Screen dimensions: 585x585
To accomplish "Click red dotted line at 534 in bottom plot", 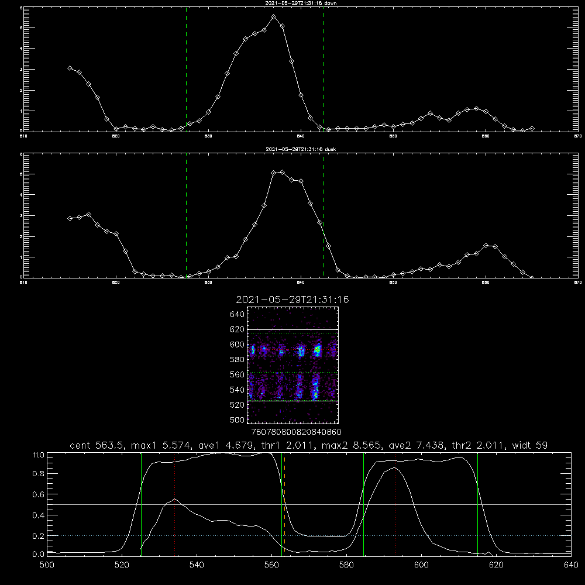I will [x=174, y=504].
